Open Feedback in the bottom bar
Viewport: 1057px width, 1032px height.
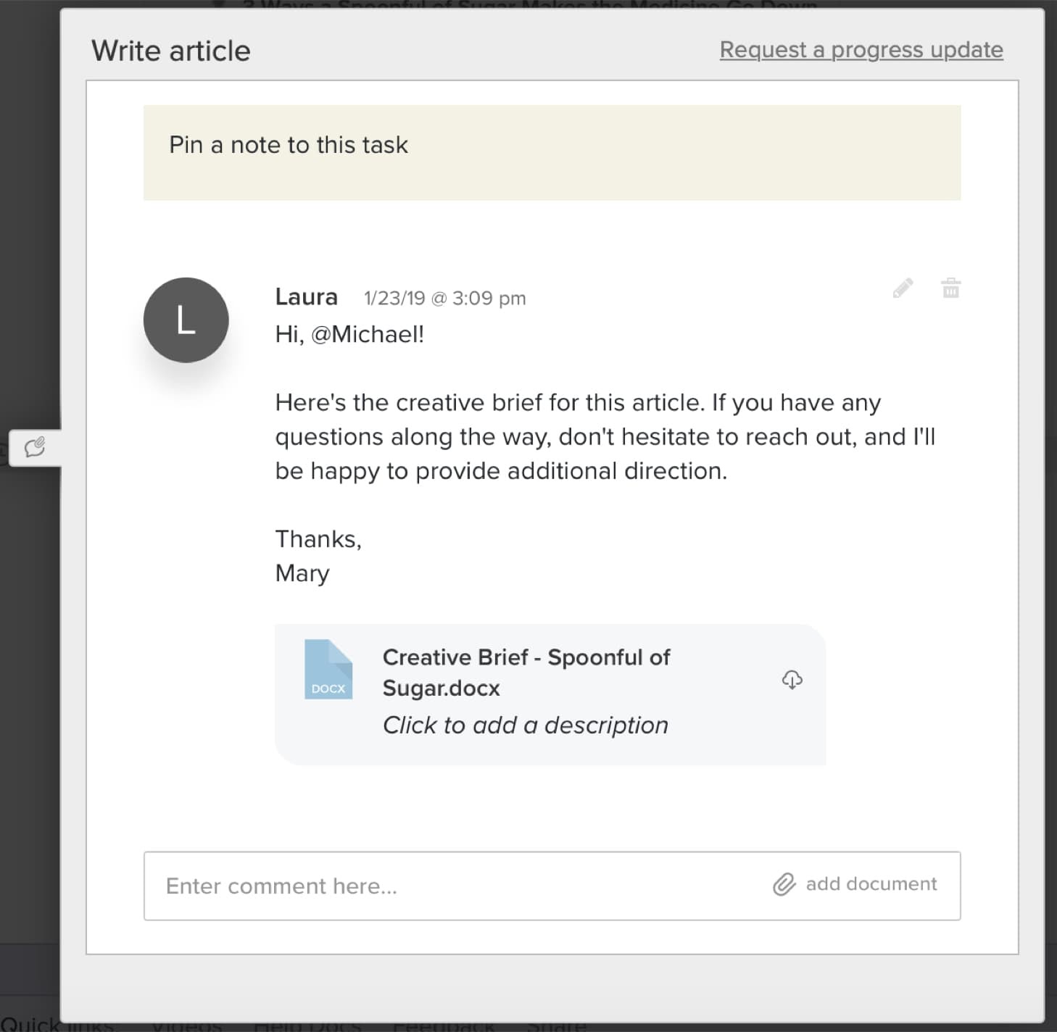pyautogui.click(x=443, y=1025)
